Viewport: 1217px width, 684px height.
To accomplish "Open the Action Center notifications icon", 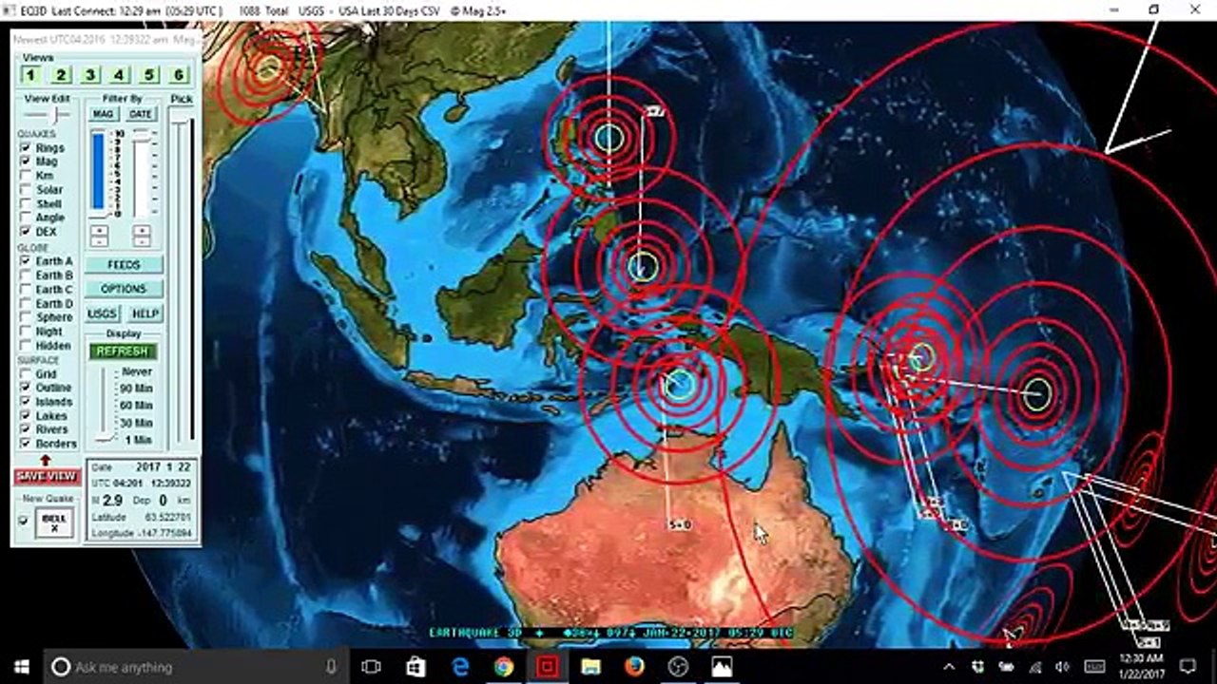I will [x=1188, y=667].
